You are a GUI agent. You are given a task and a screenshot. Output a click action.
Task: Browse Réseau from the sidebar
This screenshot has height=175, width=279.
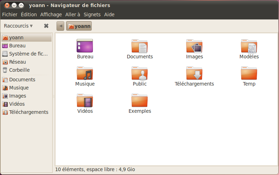26,62
